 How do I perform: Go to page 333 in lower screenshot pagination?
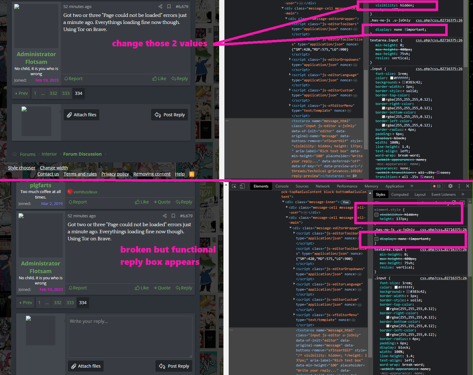70,303
